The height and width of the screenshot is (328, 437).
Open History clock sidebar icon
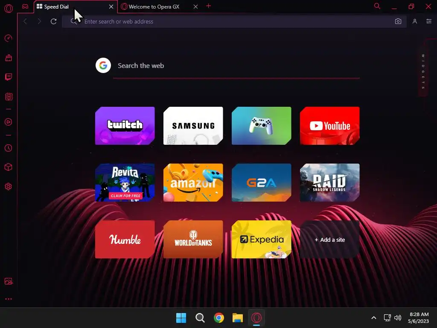pos(9,148)
